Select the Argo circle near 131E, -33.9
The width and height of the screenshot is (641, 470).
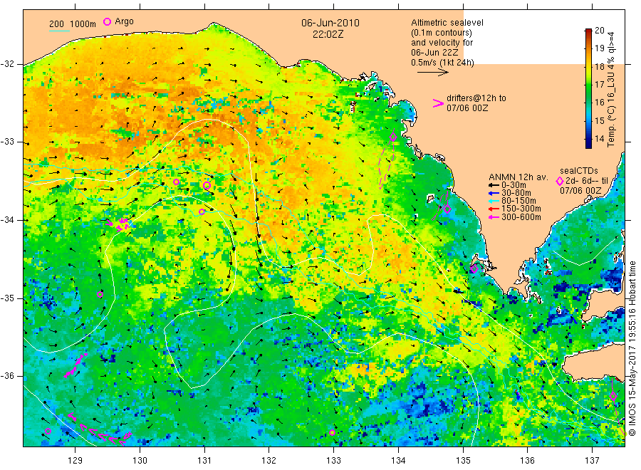point(202,211)
